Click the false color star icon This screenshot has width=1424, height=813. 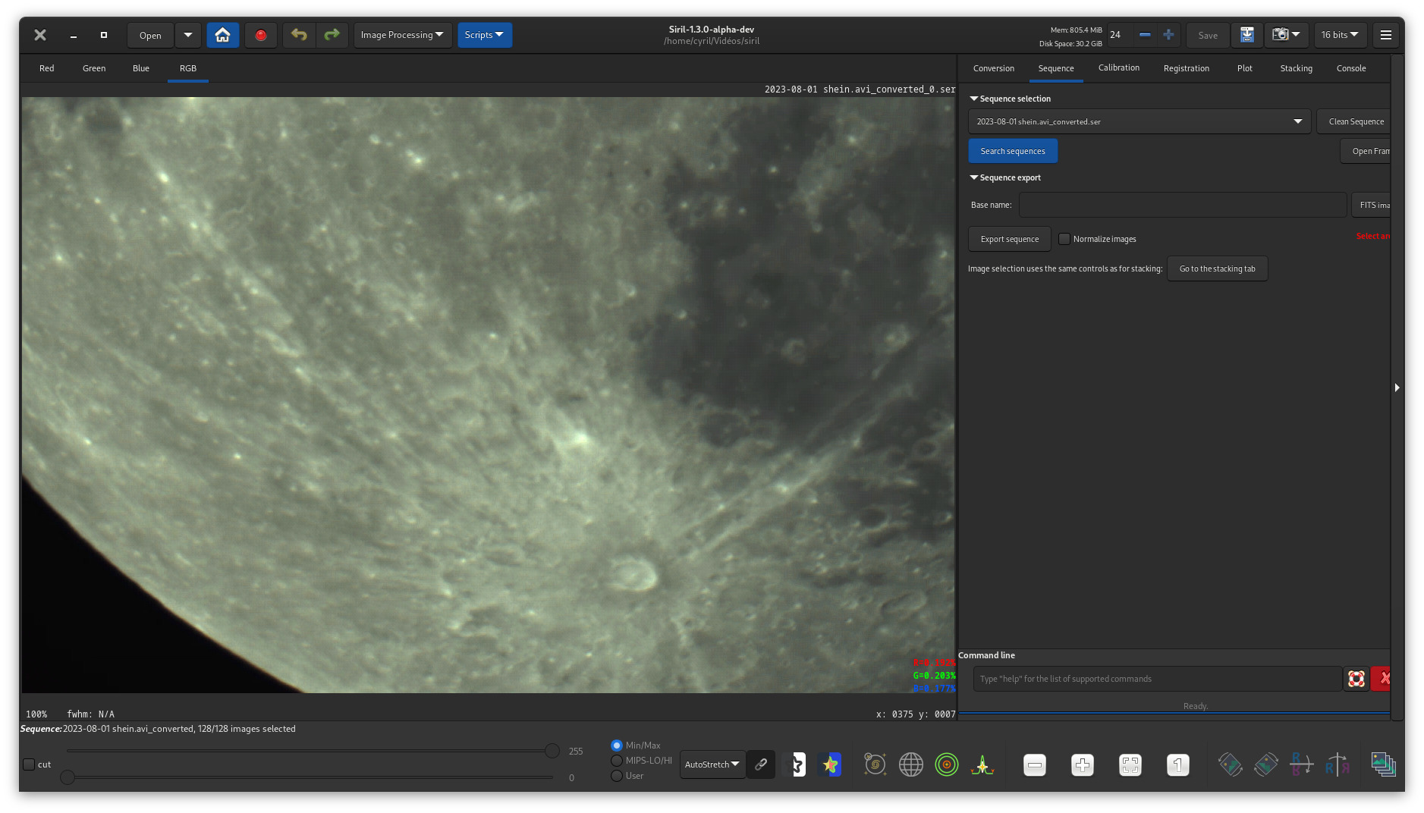click(830, 764)
